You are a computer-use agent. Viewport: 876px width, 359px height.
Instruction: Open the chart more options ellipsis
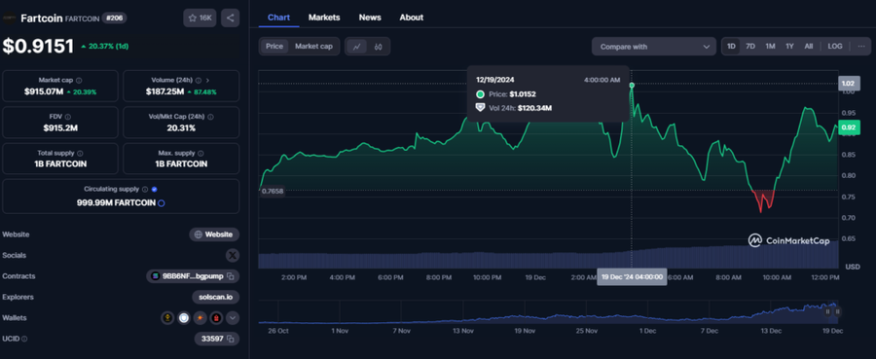click(x=861, y=47)
